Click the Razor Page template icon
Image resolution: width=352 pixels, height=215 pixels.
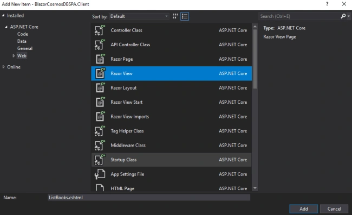(100, 59)
